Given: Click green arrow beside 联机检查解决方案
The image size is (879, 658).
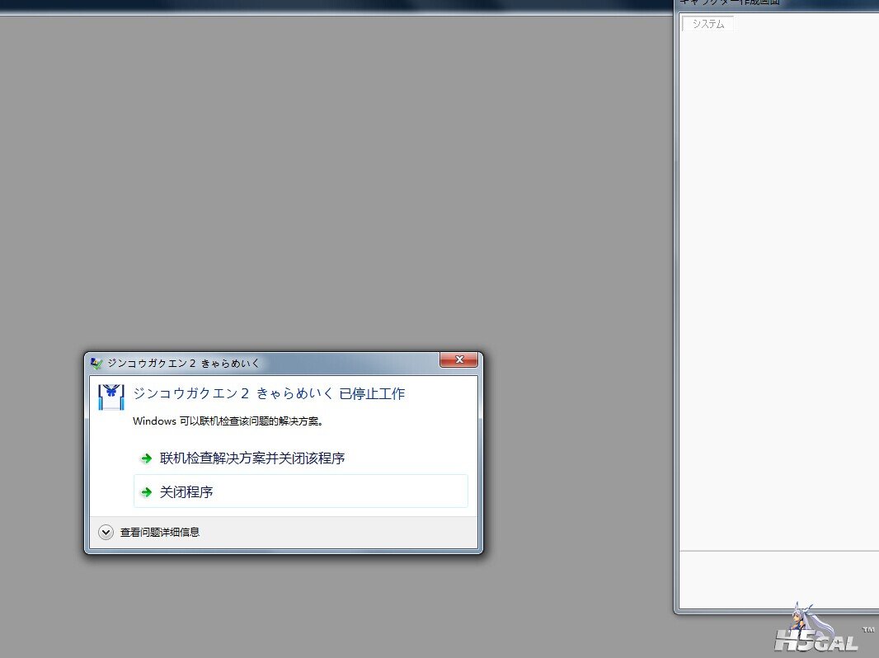Looking at the screenshot, I should [146, 458].
